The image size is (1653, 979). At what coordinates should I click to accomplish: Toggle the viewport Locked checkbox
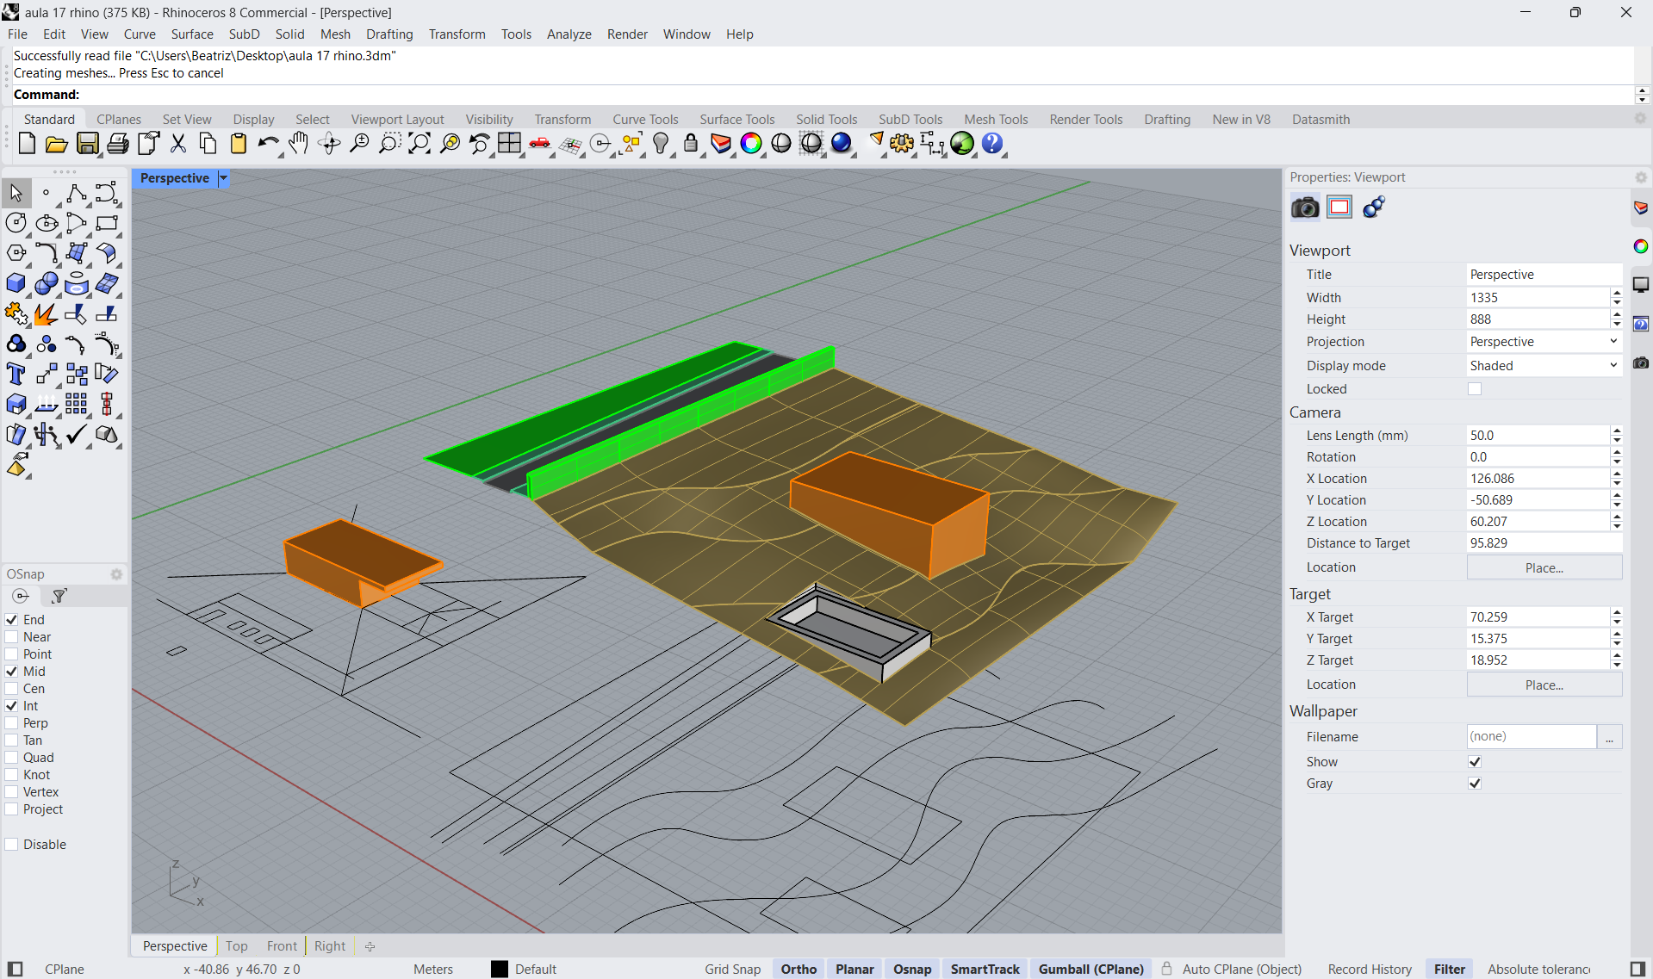(x=1475, y=389)
